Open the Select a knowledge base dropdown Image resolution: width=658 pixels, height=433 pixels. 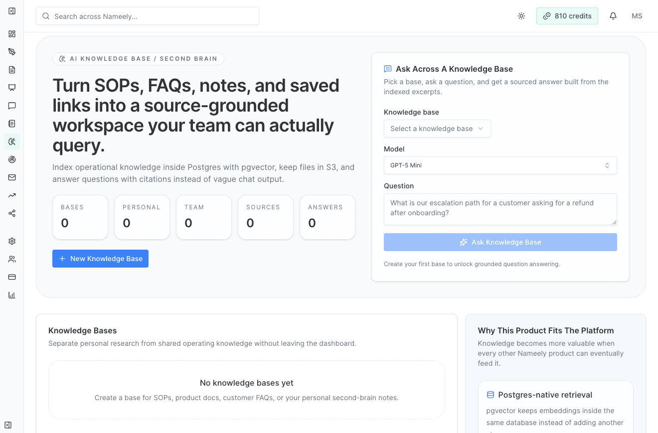[x=437, y=128]
